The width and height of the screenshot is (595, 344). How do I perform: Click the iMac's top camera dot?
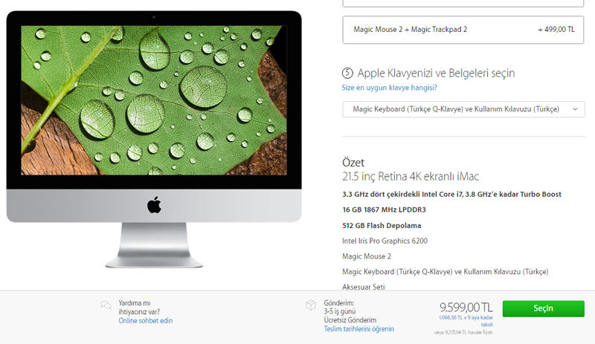[x=154, y=17]
